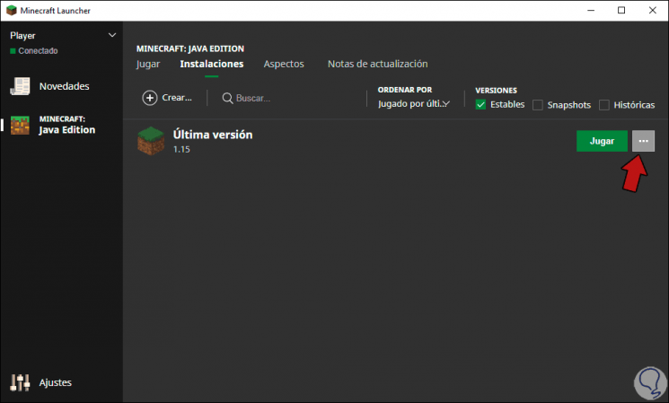Image resolution: width=669 pixels, height=403 pixels.
Task: Open Novedades news section
Action: coord(50,86)
